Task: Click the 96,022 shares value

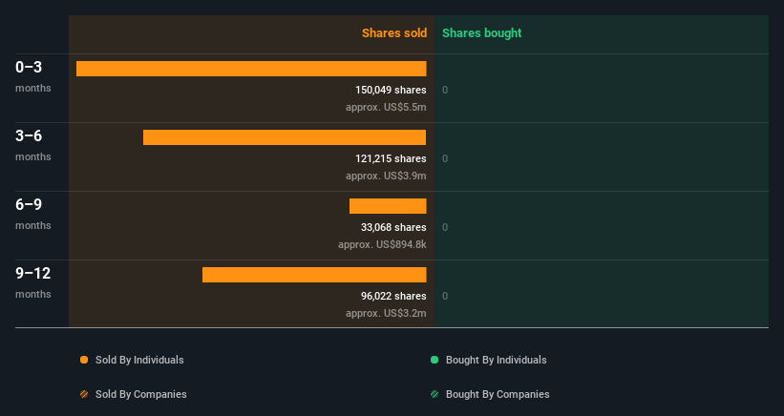Action: pyautogui.click(x=393, y=296)
